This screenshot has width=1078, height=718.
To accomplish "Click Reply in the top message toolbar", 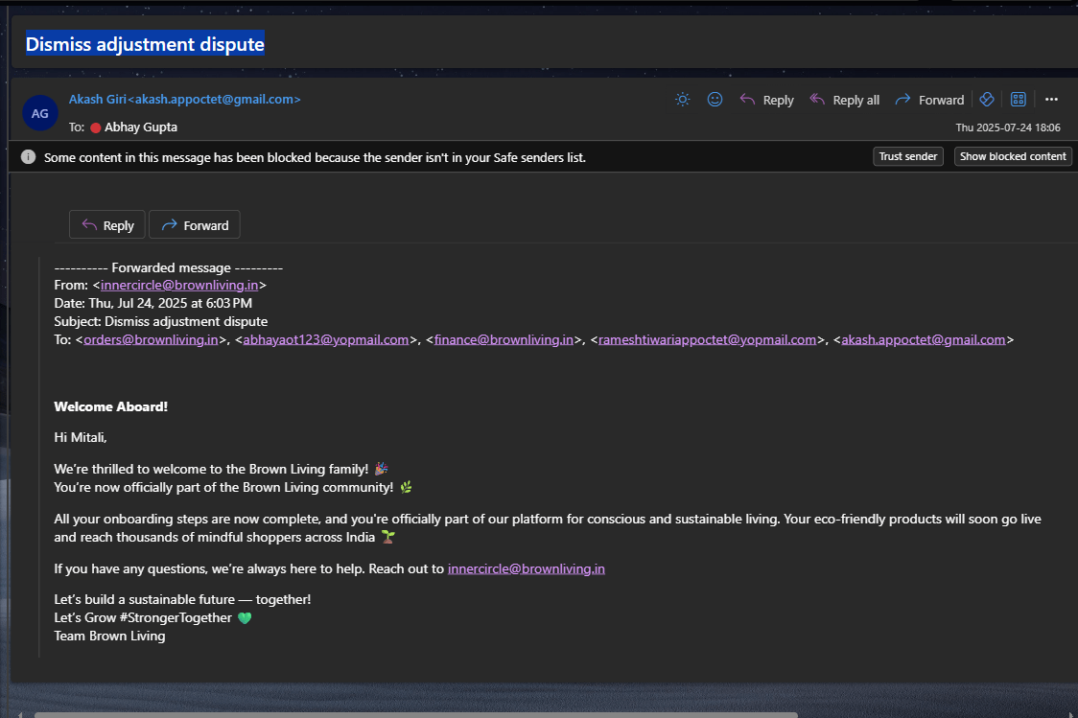I will tap(766, 101).
